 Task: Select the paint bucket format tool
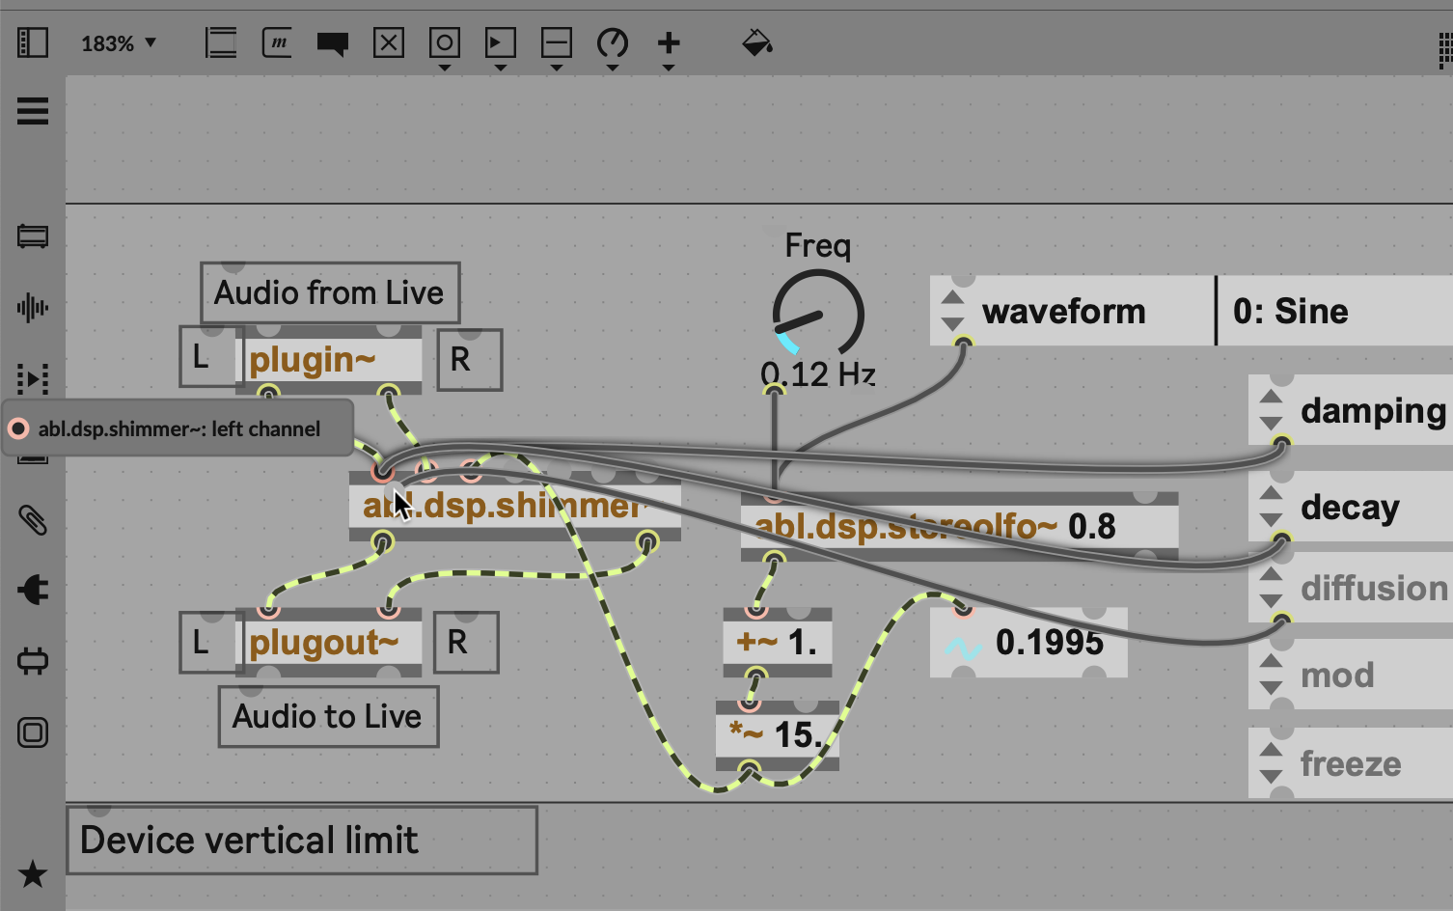click(756, 42)
